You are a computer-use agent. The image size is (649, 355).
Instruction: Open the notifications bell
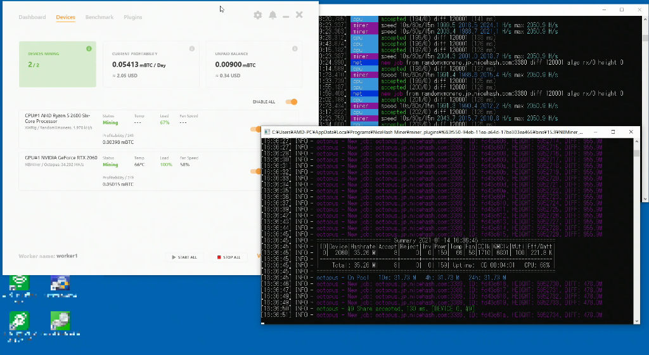click(273, 15)
